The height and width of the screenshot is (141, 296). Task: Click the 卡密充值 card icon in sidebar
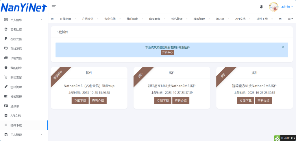(x=6, y=58)
